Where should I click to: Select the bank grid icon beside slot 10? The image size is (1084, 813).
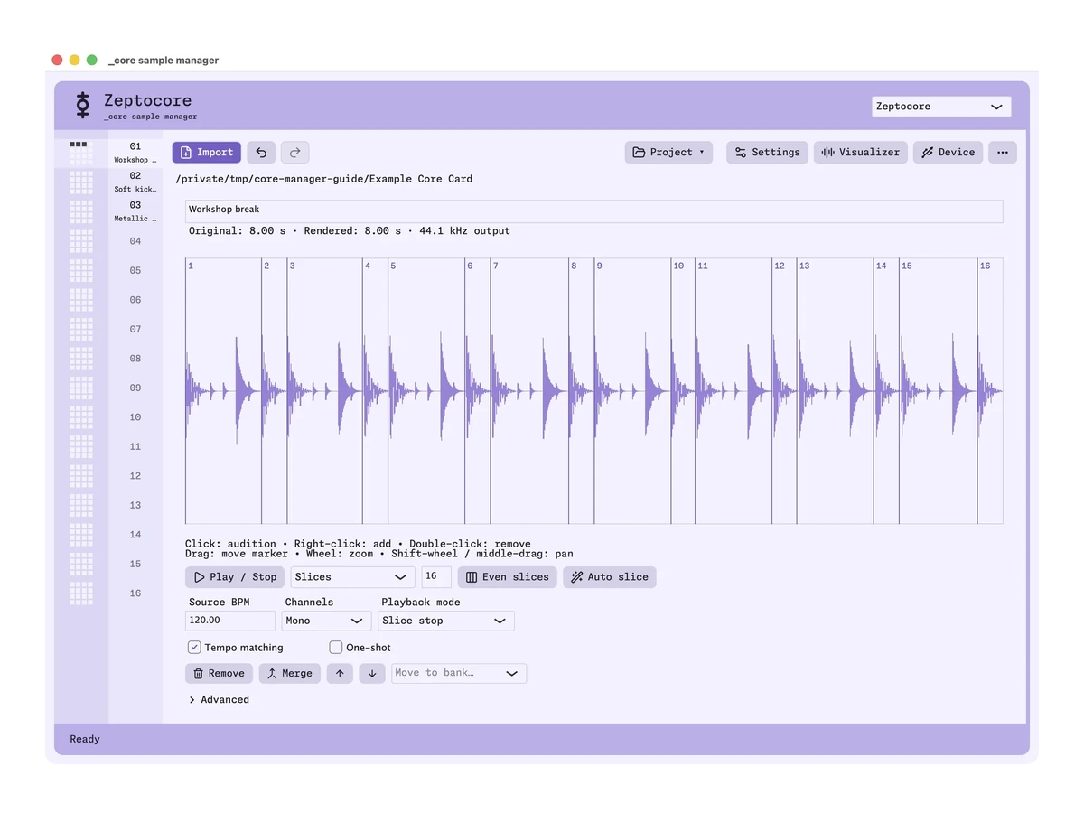click(81, 417)
